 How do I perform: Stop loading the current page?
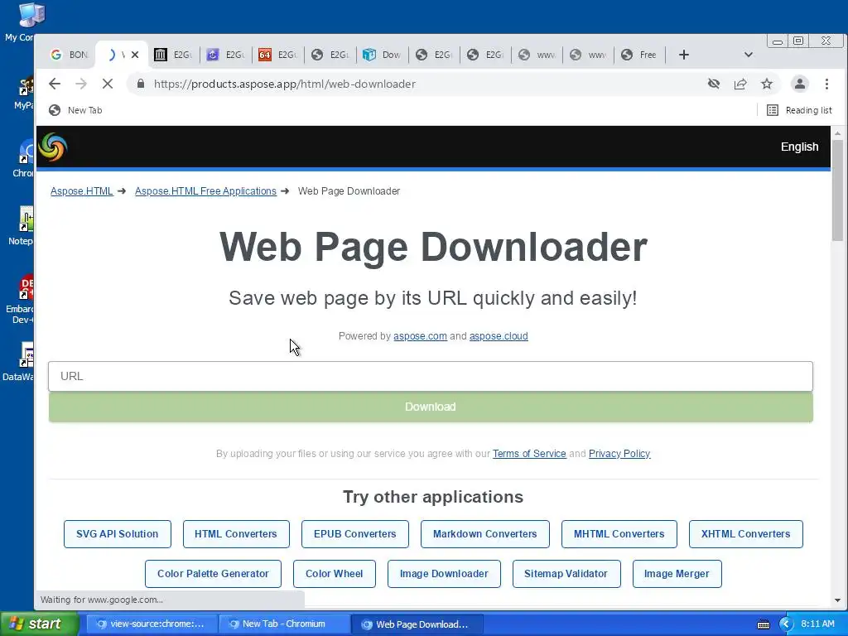(107, 84)
